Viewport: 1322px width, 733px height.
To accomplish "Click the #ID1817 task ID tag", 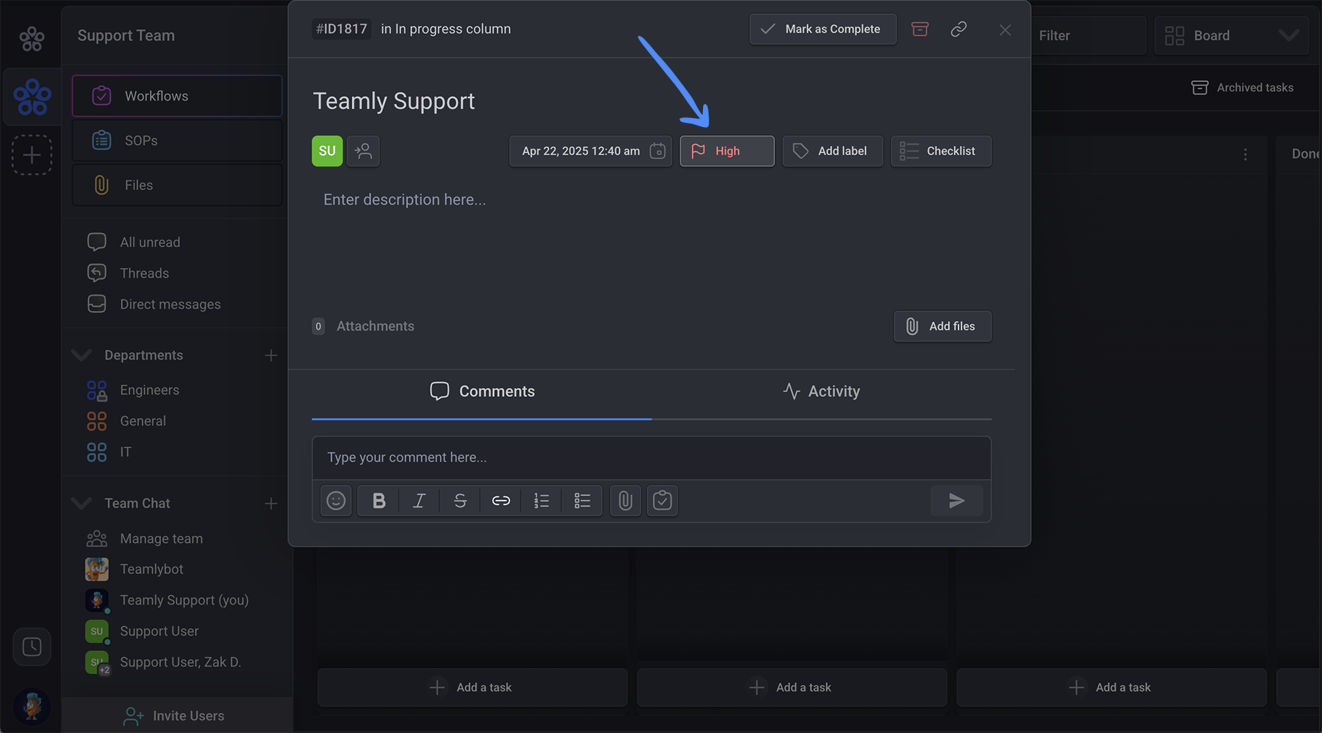I will (x=341, y=29).
